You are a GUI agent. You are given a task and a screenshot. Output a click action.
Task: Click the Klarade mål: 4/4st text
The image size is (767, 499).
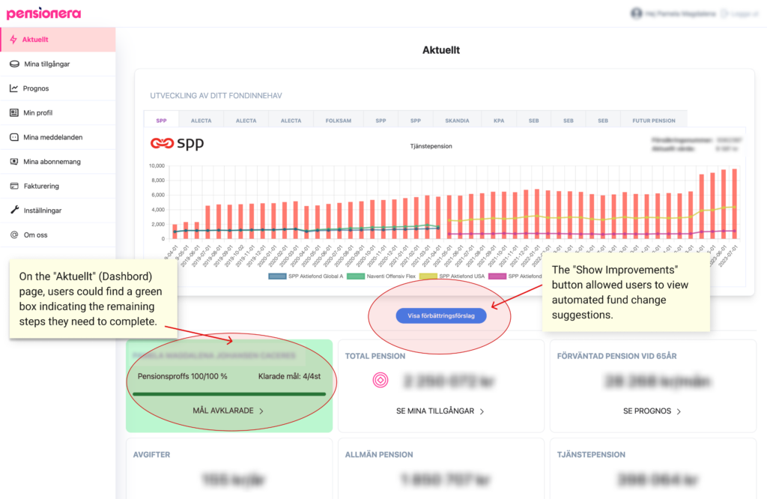290,377
